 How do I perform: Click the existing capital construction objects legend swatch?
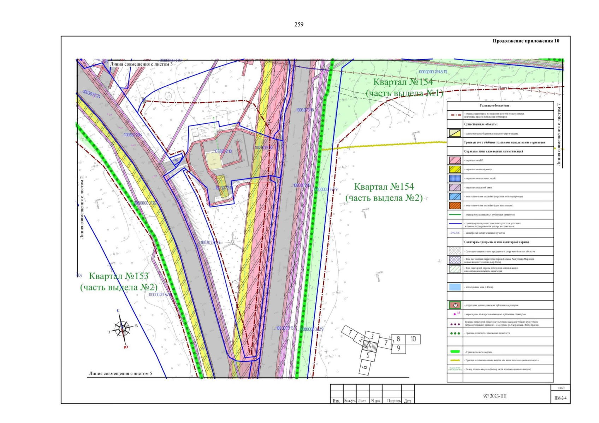pos(455,133)
